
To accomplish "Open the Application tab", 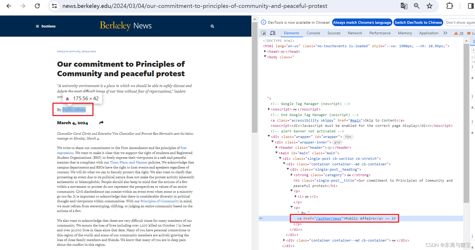I will pyautogui.click(x=429, y=33).
